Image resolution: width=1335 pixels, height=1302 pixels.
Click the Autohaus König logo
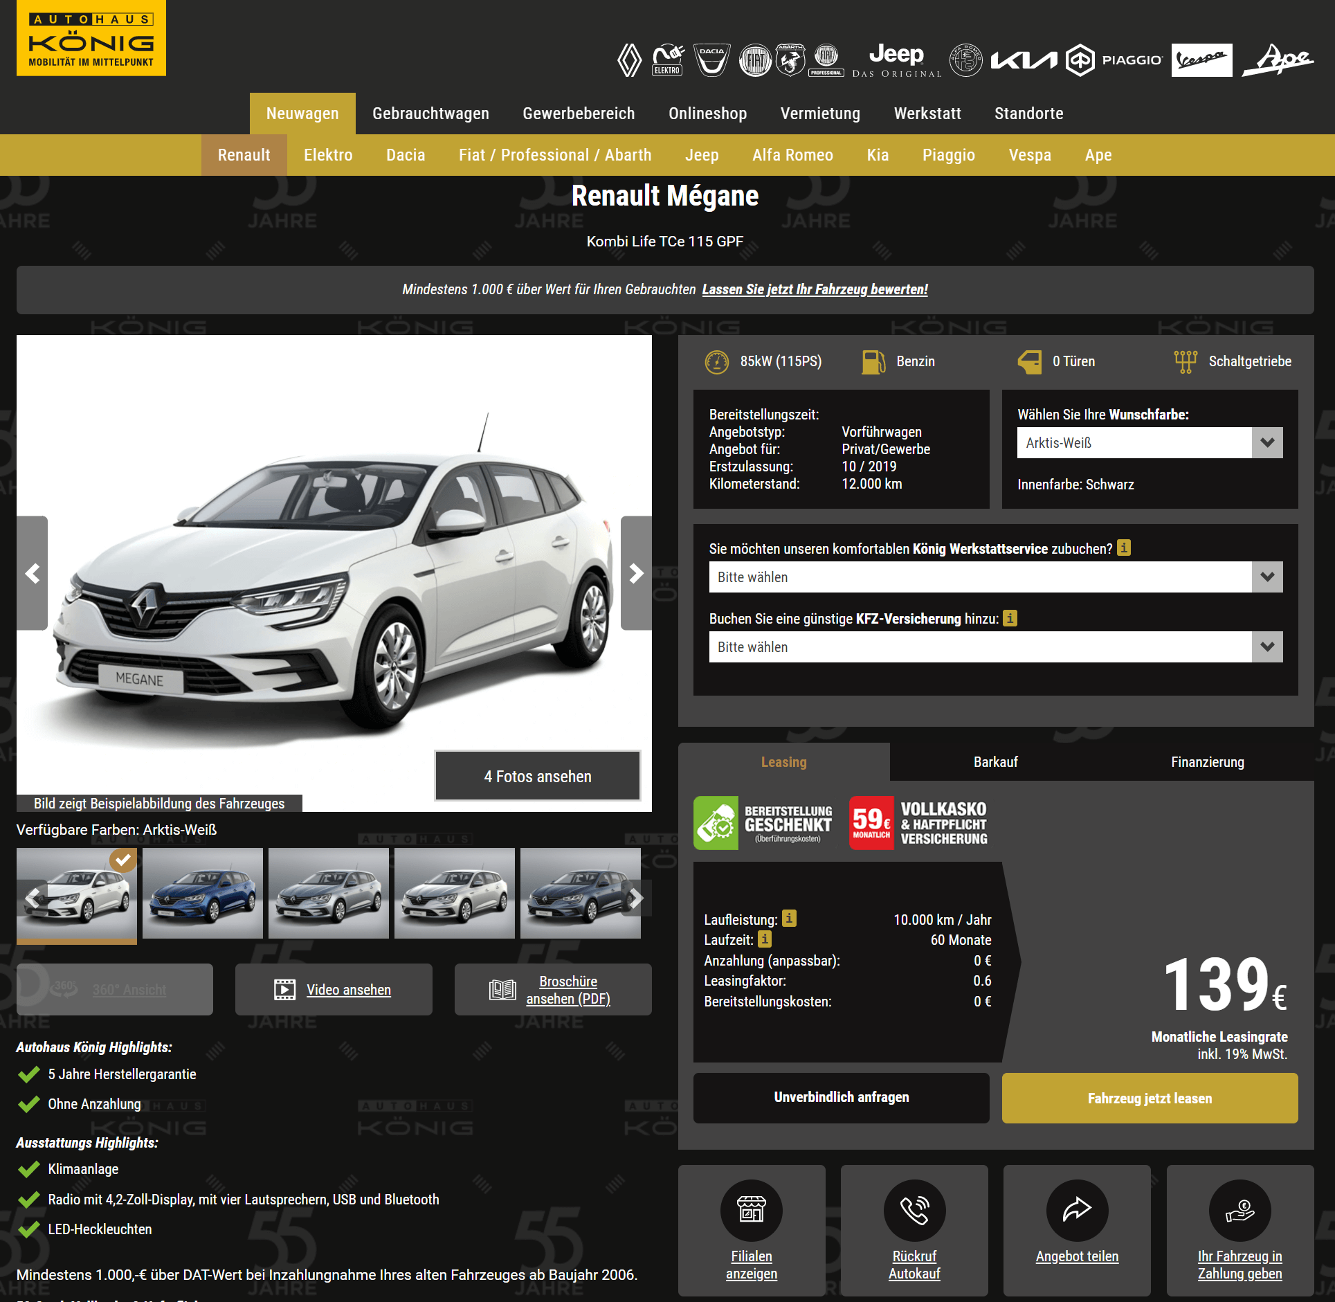point(91,38)
